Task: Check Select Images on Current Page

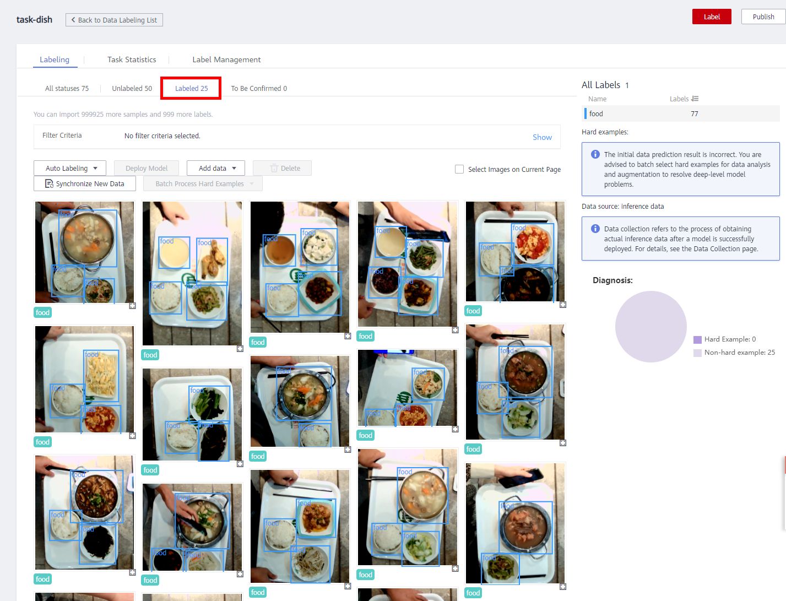Action: pos(459,169)
